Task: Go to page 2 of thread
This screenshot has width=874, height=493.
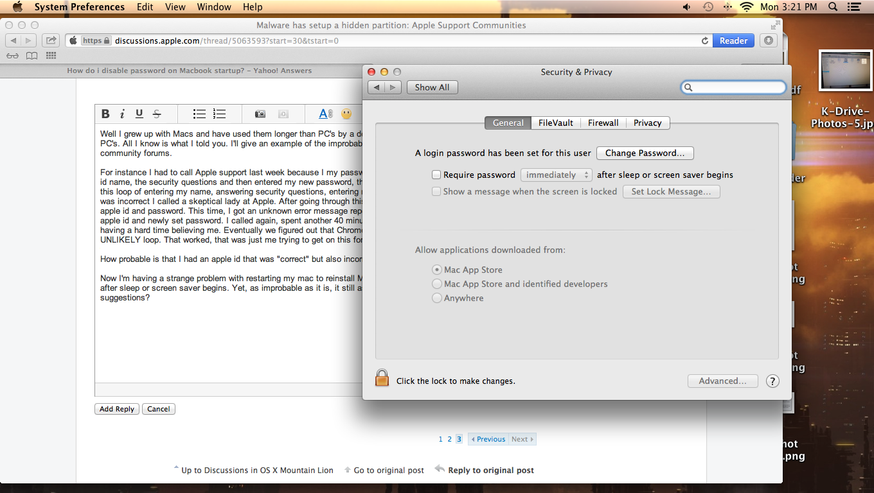Action: click(x=450, y=439)
